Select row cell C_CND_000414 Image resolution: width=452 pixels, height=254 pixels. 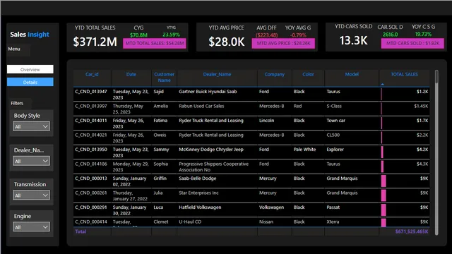[x=91, y=222]
